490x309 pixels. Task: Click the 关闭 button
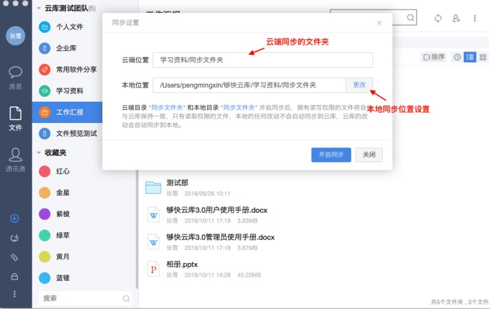pyautogui.click(x=369, y=154)
